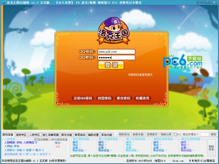Click the 学分 0/0 value

pyautogui.click(x=58, y=147)
